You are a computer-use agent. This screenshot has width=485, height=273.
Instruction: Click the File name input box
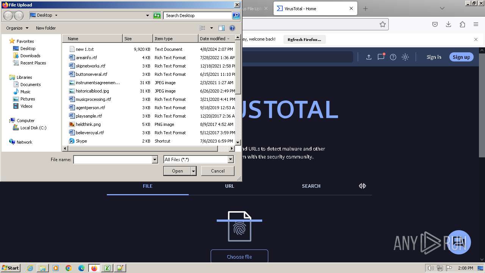pyautogui.click(x=113, y=160)
